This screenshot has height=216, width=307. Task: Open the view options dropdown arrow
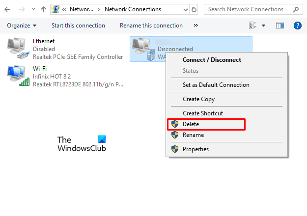tap(263, 26)
